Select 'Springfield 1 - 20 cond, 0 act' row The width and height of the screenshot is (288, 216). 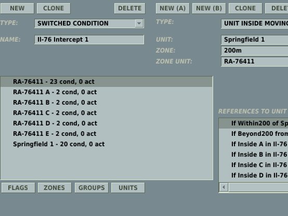tap(107, 144)
